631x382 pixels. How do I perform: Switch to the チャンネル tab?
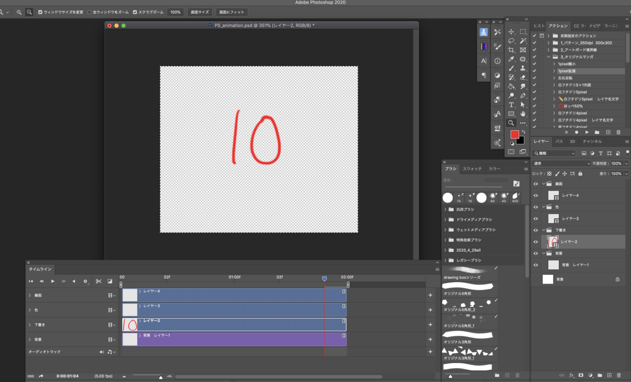[592, 142]
